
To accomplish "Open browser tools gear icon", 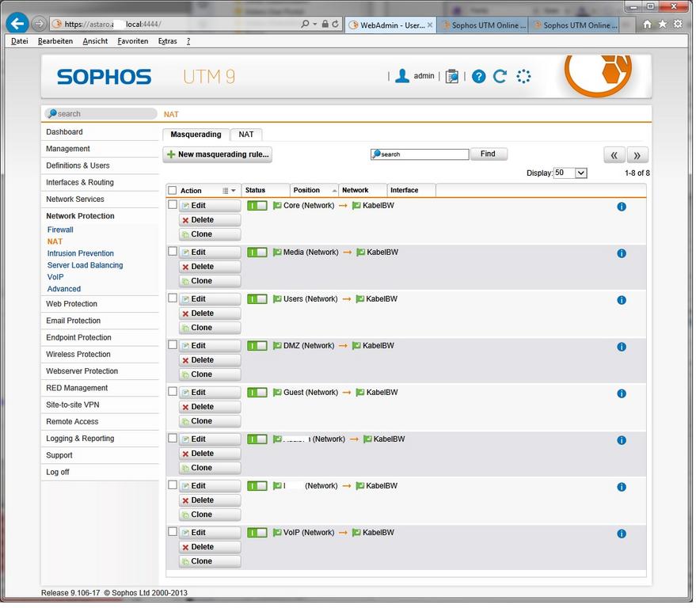I will [678, 25].
